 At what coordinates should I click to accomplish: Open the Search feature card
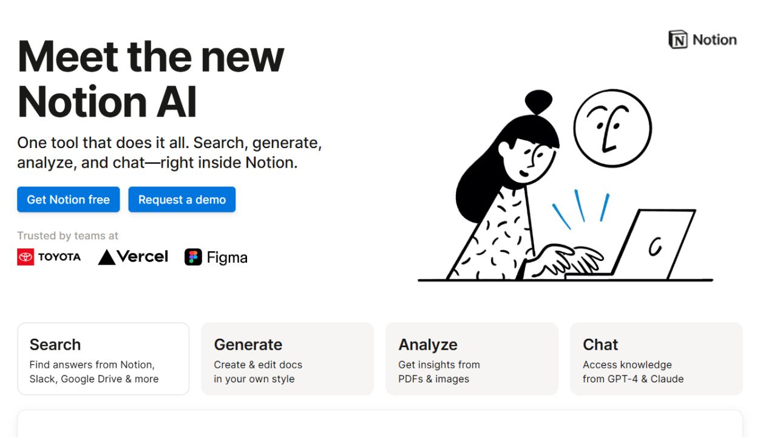(103, 358)
